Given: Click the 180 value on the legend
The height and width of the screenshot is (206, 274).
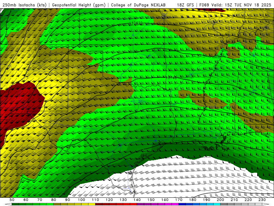Looking at the screenshot, I should click(192, 200).
